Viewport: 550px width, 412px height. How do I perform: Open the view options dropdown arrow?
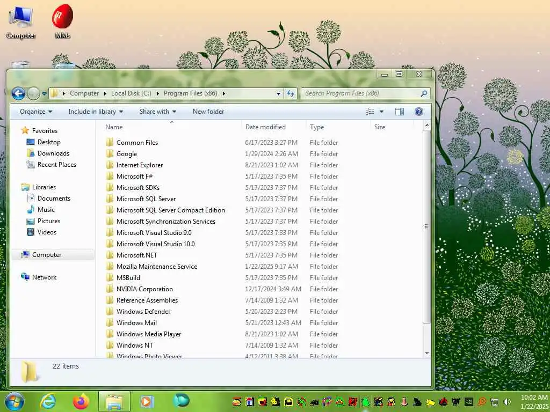coord(382,112)
